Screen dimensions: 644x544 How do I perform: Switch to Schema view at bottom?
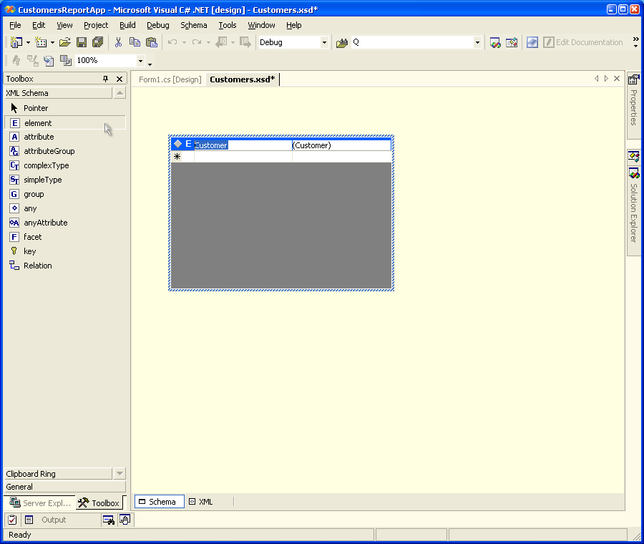(159, 502)
